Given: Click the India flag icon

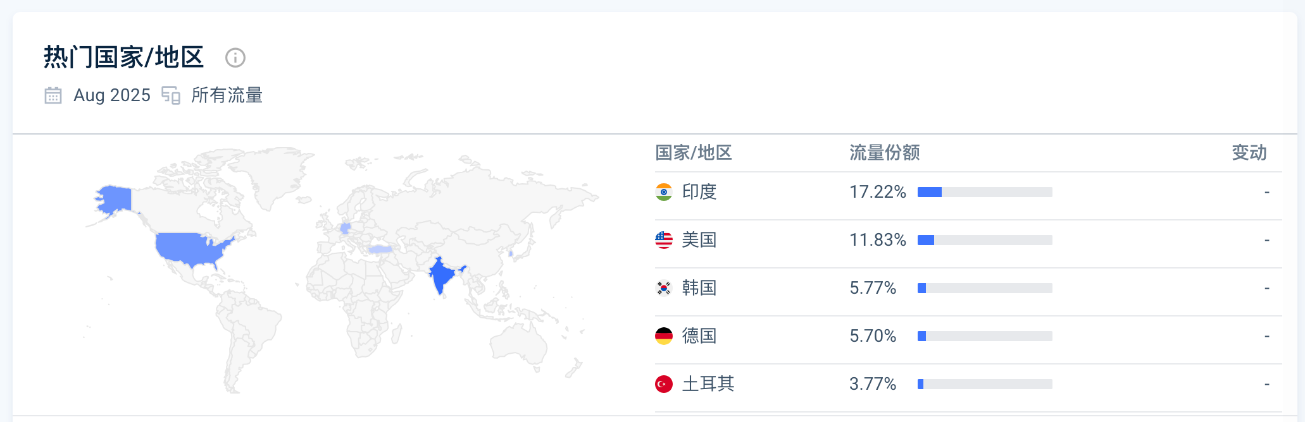Looking at the screenshot, I should pyautogui.click(x=664, y=192).
